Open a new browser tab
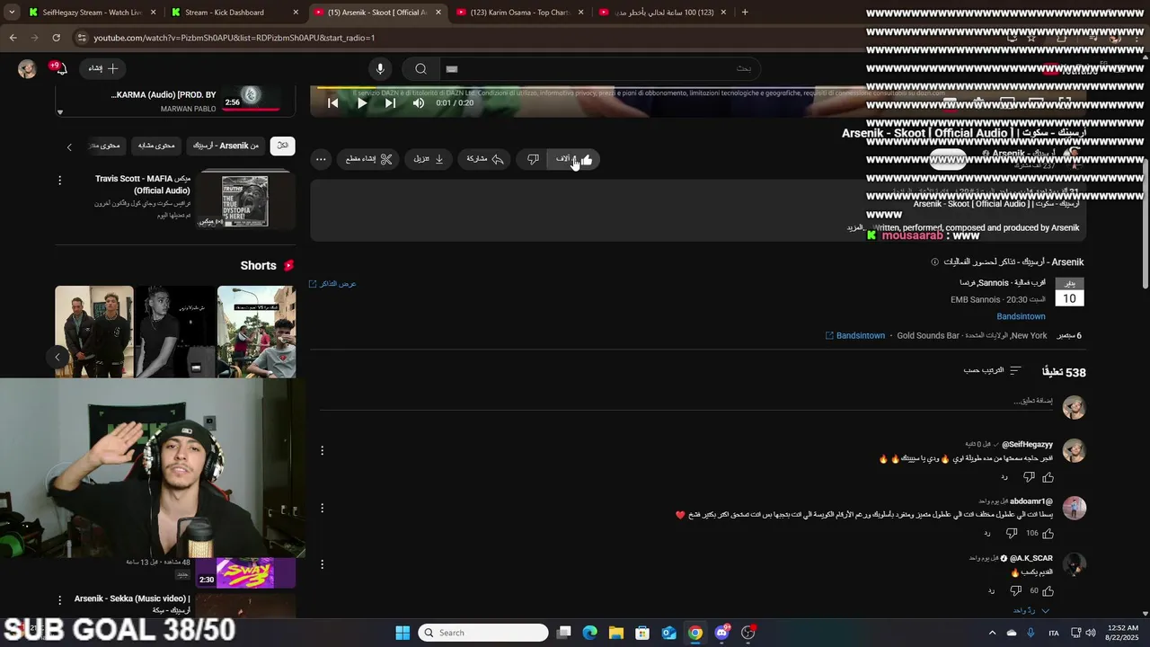This screenshot has width=1150, height=647. pyautogui.click(x=745, y=13)
